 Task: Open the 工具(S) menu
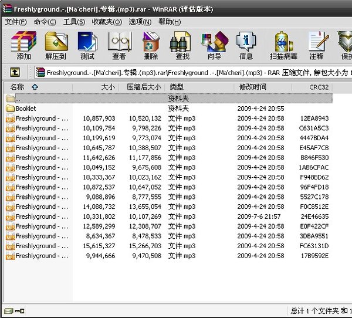pos(74,22)
